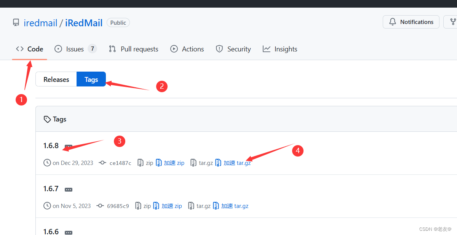Click the Public visibility badge
This screenshot has height=235, width=457.
(x=118, y=23)
